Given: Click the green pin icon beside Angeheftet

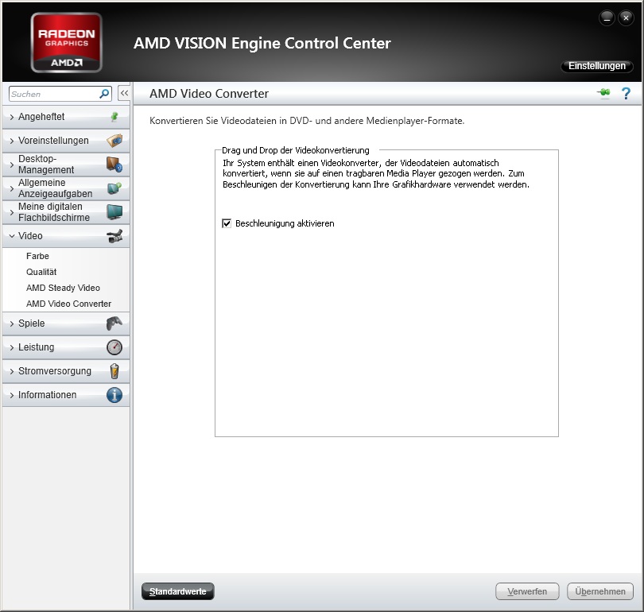Looking at the screenshot, I should coord(114,117).
